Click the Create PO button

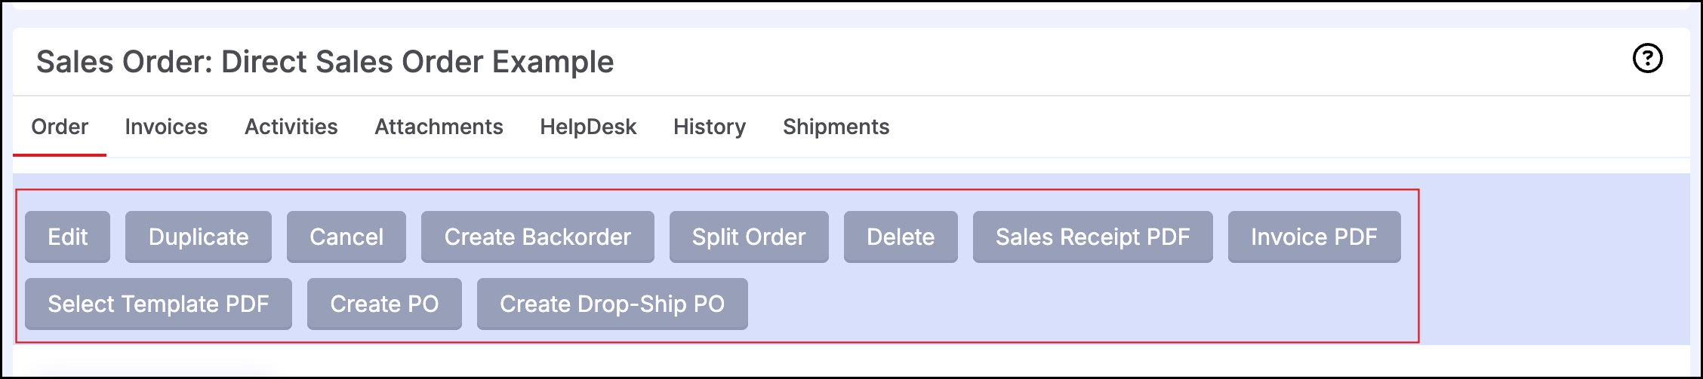[384, 304]
